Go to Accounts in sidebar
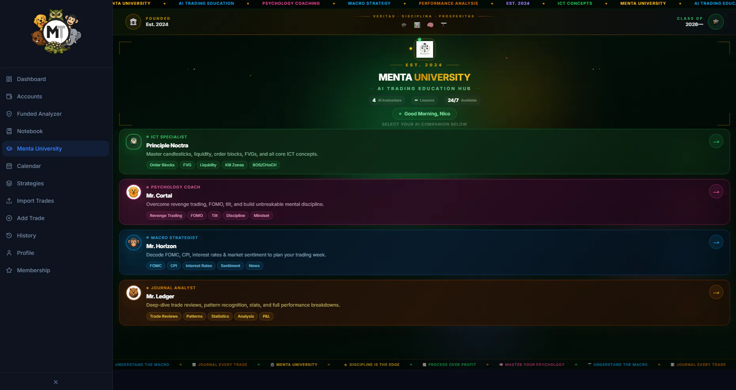This screenshot has width=736, height=390. (55, 96)
